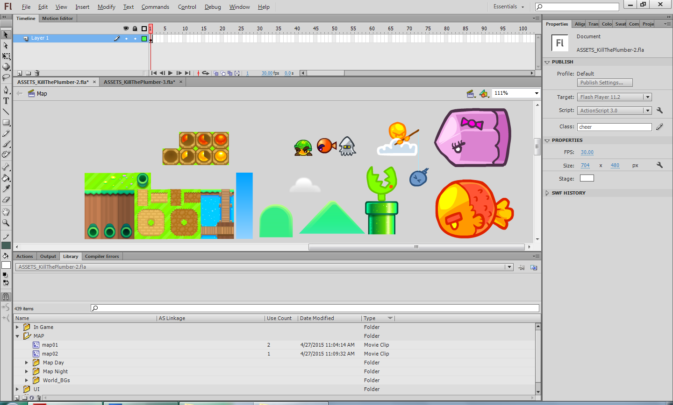
Task: Select the Brush tool
Action: (6, 144)
